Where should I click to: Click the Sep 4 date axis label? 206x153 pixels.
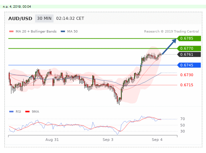(157, 140)
